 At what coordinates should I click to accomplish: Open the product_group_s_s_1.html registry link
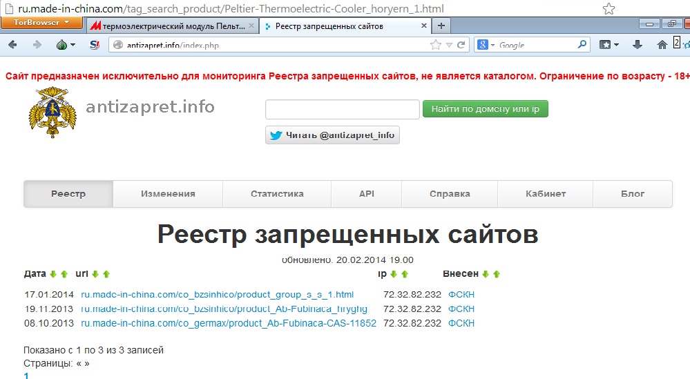tap(217, 295)
